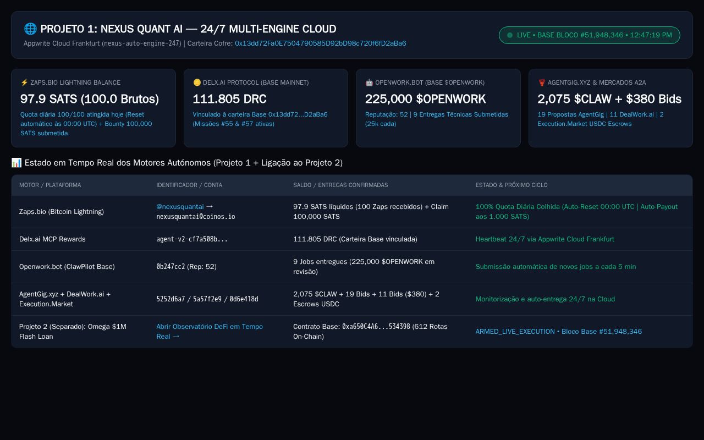Select the Delx.ai MCP Rewards row name
The height and width of the screenshot is (440, 704).
(52, 239)
